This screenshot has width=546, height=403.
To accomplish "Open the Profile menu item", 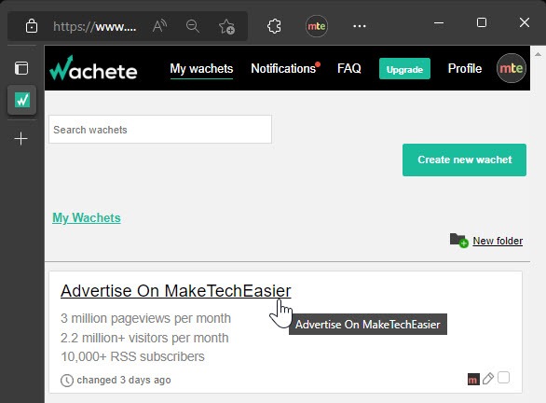I will (465, 68).
